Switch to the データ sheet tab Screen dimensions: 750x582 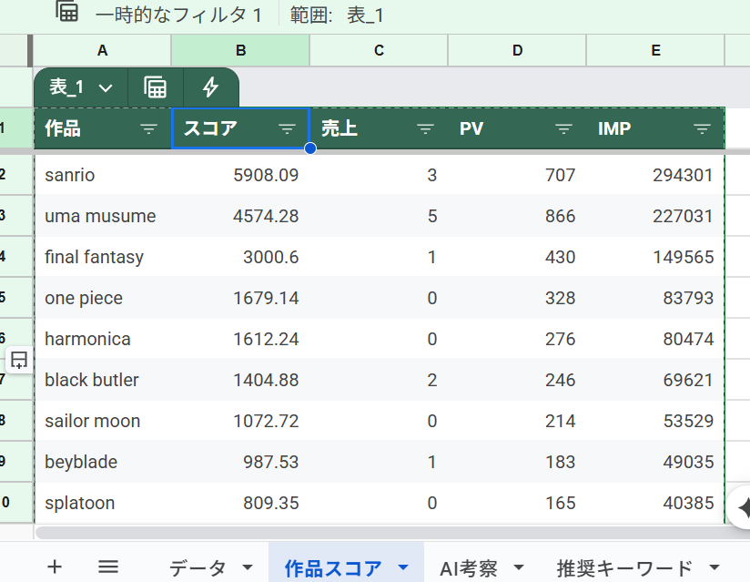click(x=198, y=568)
